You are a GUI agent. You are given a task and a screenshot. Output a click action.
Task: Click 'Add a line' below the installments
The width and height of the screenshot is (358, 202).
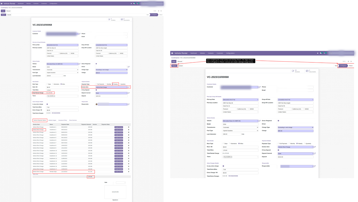tap(35, 174)
